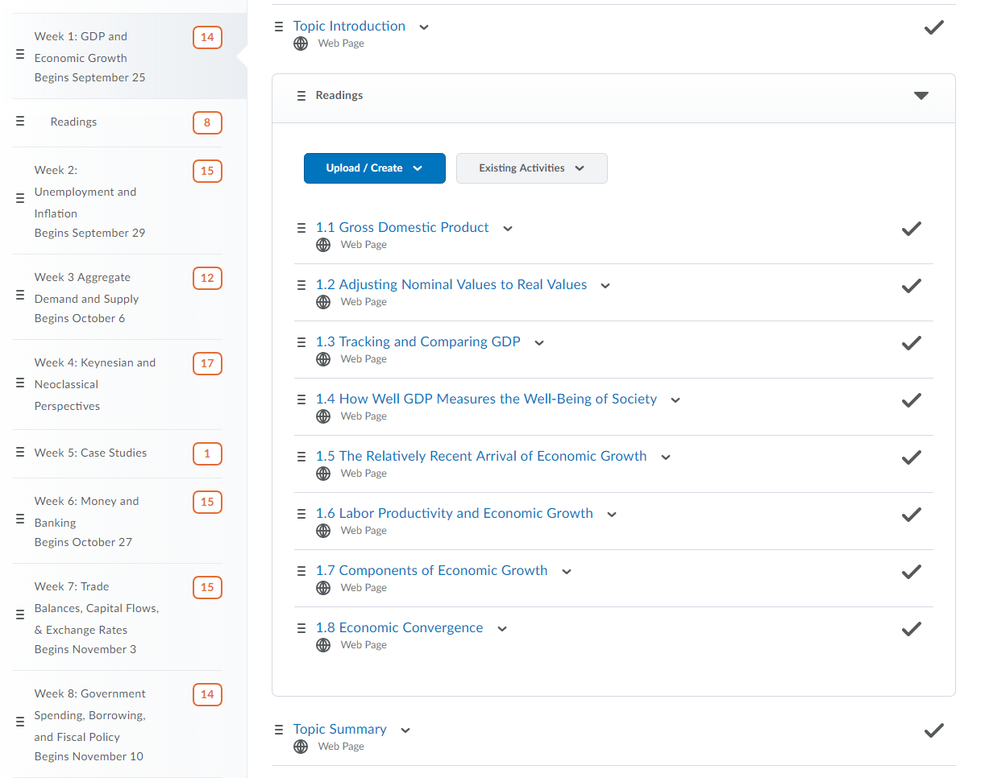Toggle the completion checkmark for 1.7 Components of Economic Growth
The width and height of the screenshot is (985, 778).
click(x=911, y=572)
